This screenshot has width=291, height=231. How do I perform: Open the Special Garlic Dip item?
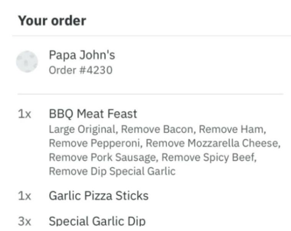[x=97, y=221]
